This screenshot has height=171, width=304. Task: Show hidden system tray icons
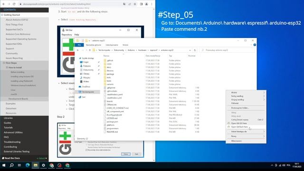(272, 165)
